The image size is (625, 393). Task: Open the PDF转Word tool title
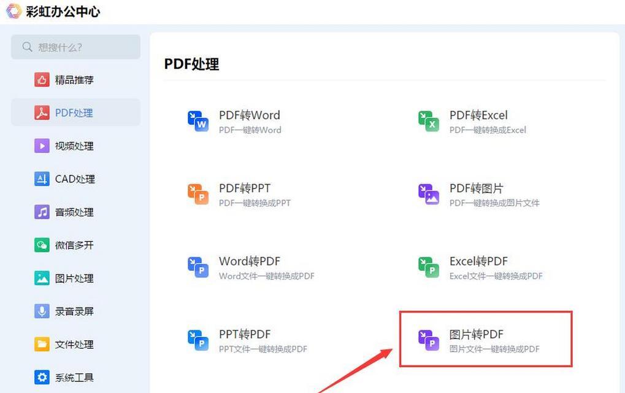250,115
